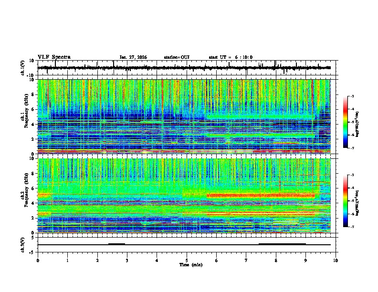Screen dimensions: 378x292
Task: Click the ch.1 colorbar log(PSD) label
Action: tap(357, 124)
